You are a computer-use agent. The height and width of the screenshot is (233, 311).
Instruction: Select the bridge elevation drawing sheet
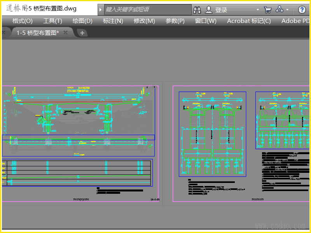80,144
